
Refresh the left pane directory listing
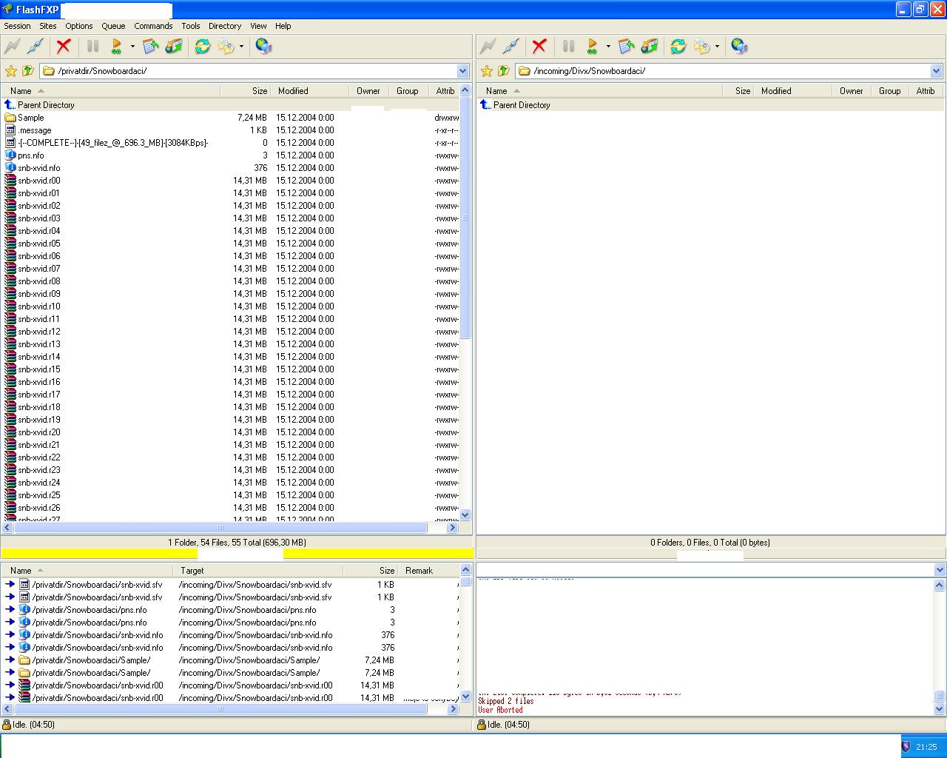click(x=202, y=47)
